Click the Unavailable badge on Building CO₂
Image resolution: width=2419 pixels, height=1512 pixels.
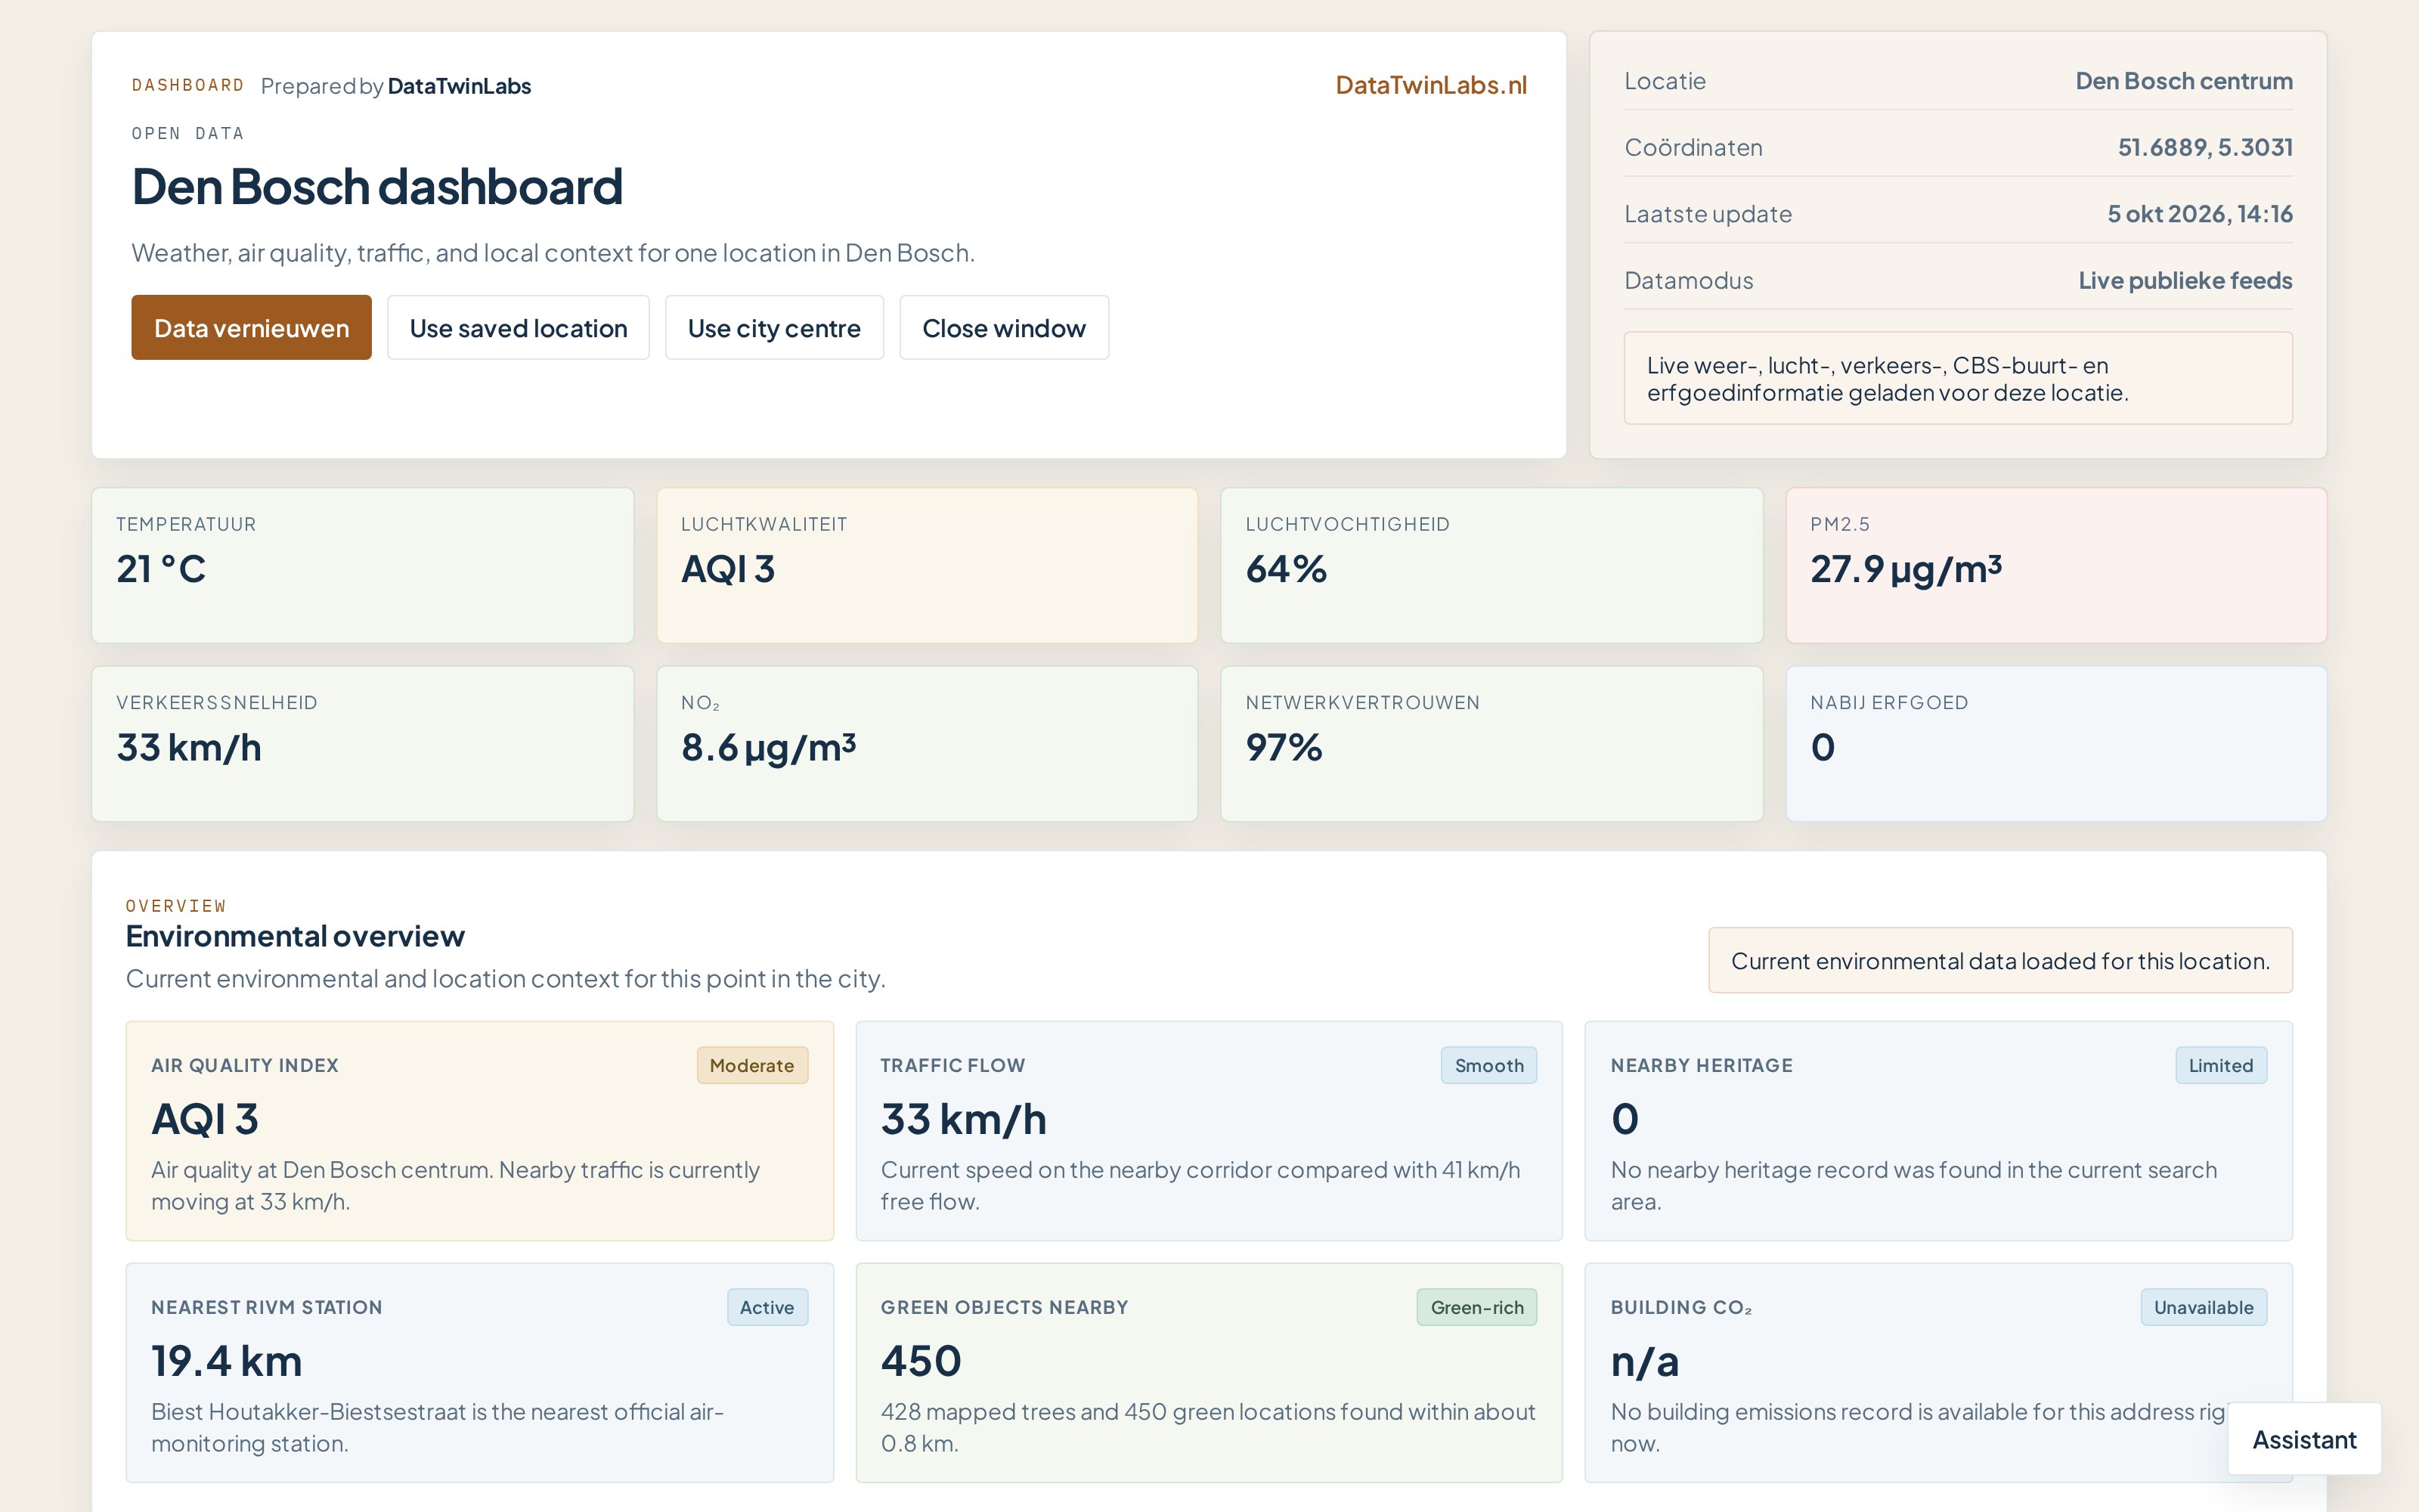(x=2203, y=1307)
